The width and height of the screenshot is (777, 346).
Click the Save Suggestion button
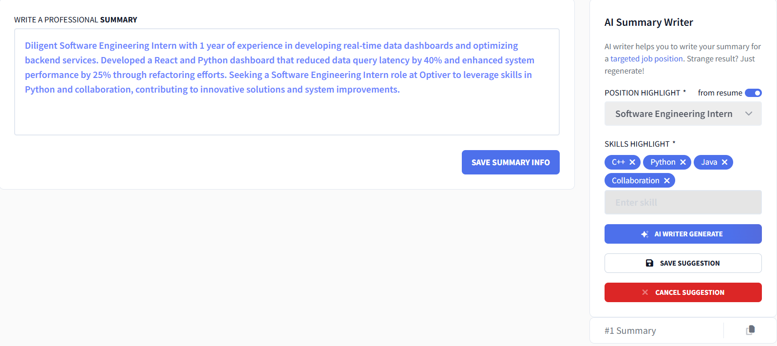[682, 263]
